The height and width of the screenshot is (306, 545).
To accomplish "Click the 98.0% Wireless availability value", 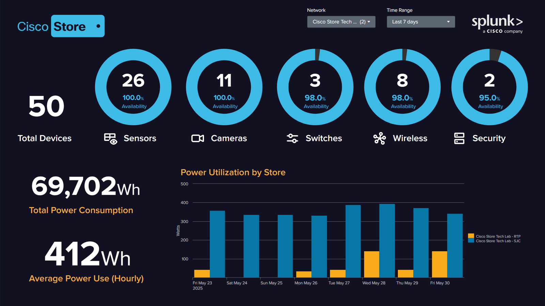I will coord(402,98).
